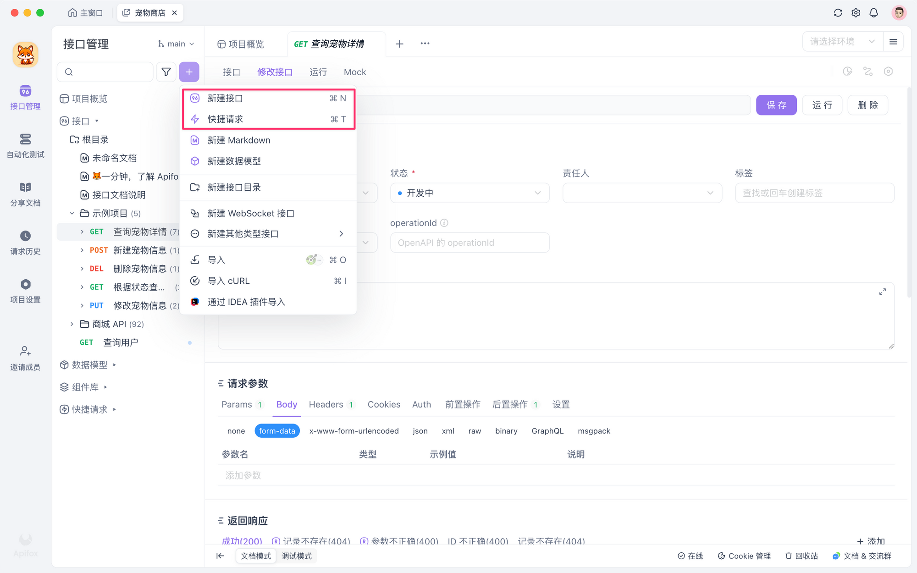Expand the description editor to fullscreen
This screenshot has width=917, height=573.
click(x=882, y=292)
